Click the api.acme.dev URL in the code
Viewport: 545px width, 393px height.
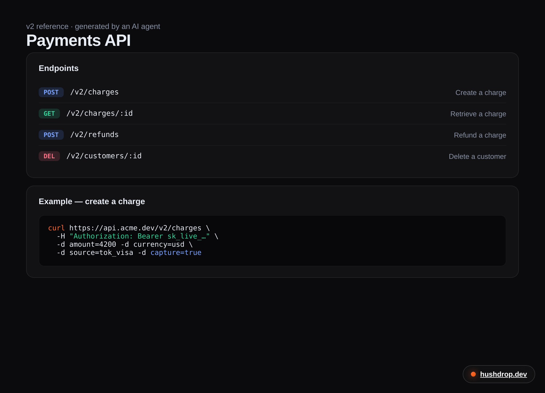pos(135,228)
